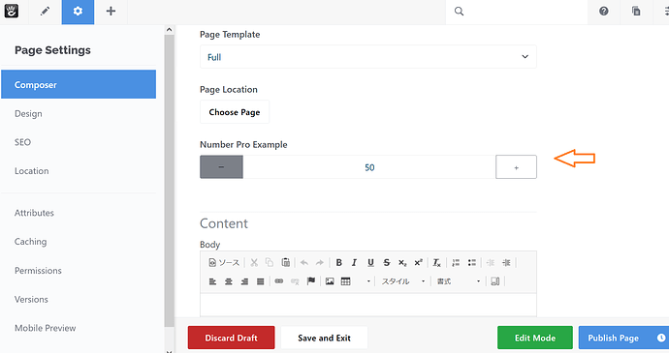Open the 書式 format dropdown
This screenshot has width=669, height=353.
tap(459, 281)
